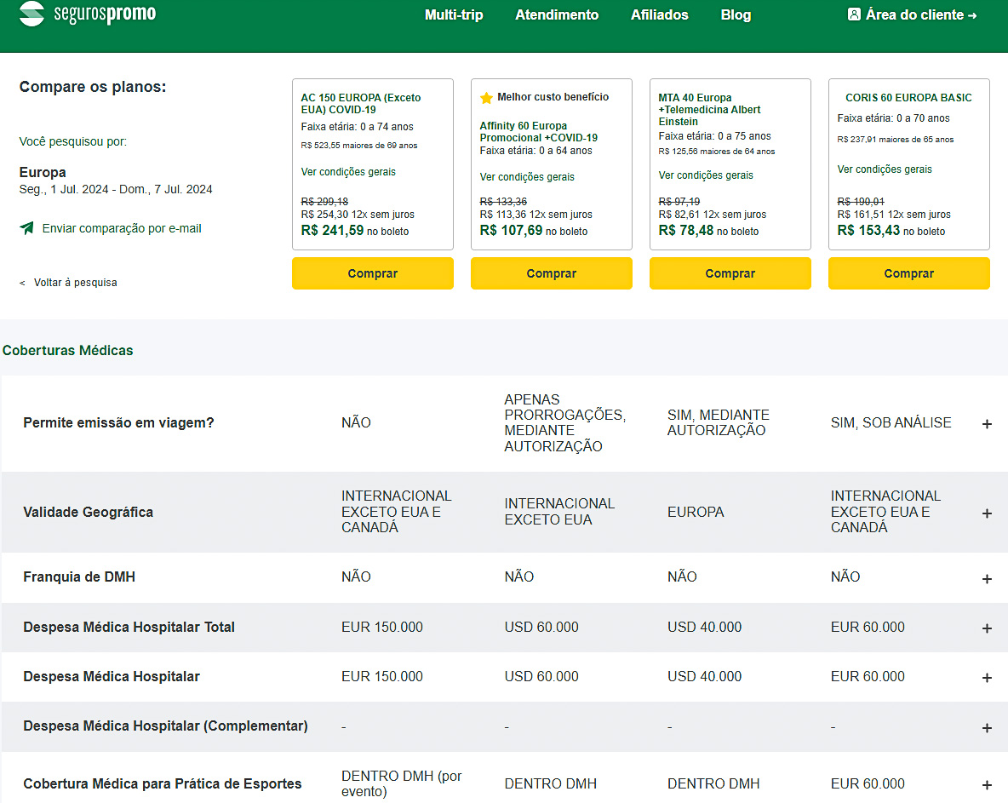The height and width of the screenshot is (803, 1008).
Task: Click Comprar for AC 150 EUROPA plan
Action: point(373,273)
